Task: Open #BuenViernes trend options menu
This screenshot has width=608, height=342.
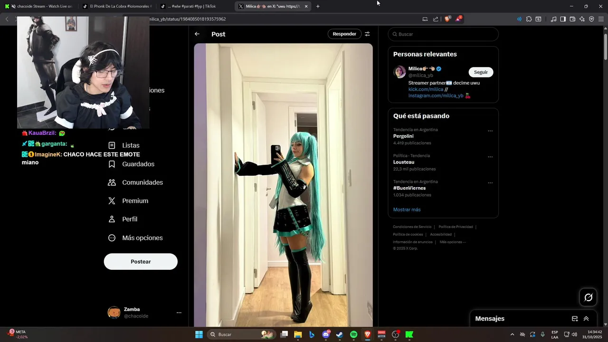Action: tap(490, 183)
